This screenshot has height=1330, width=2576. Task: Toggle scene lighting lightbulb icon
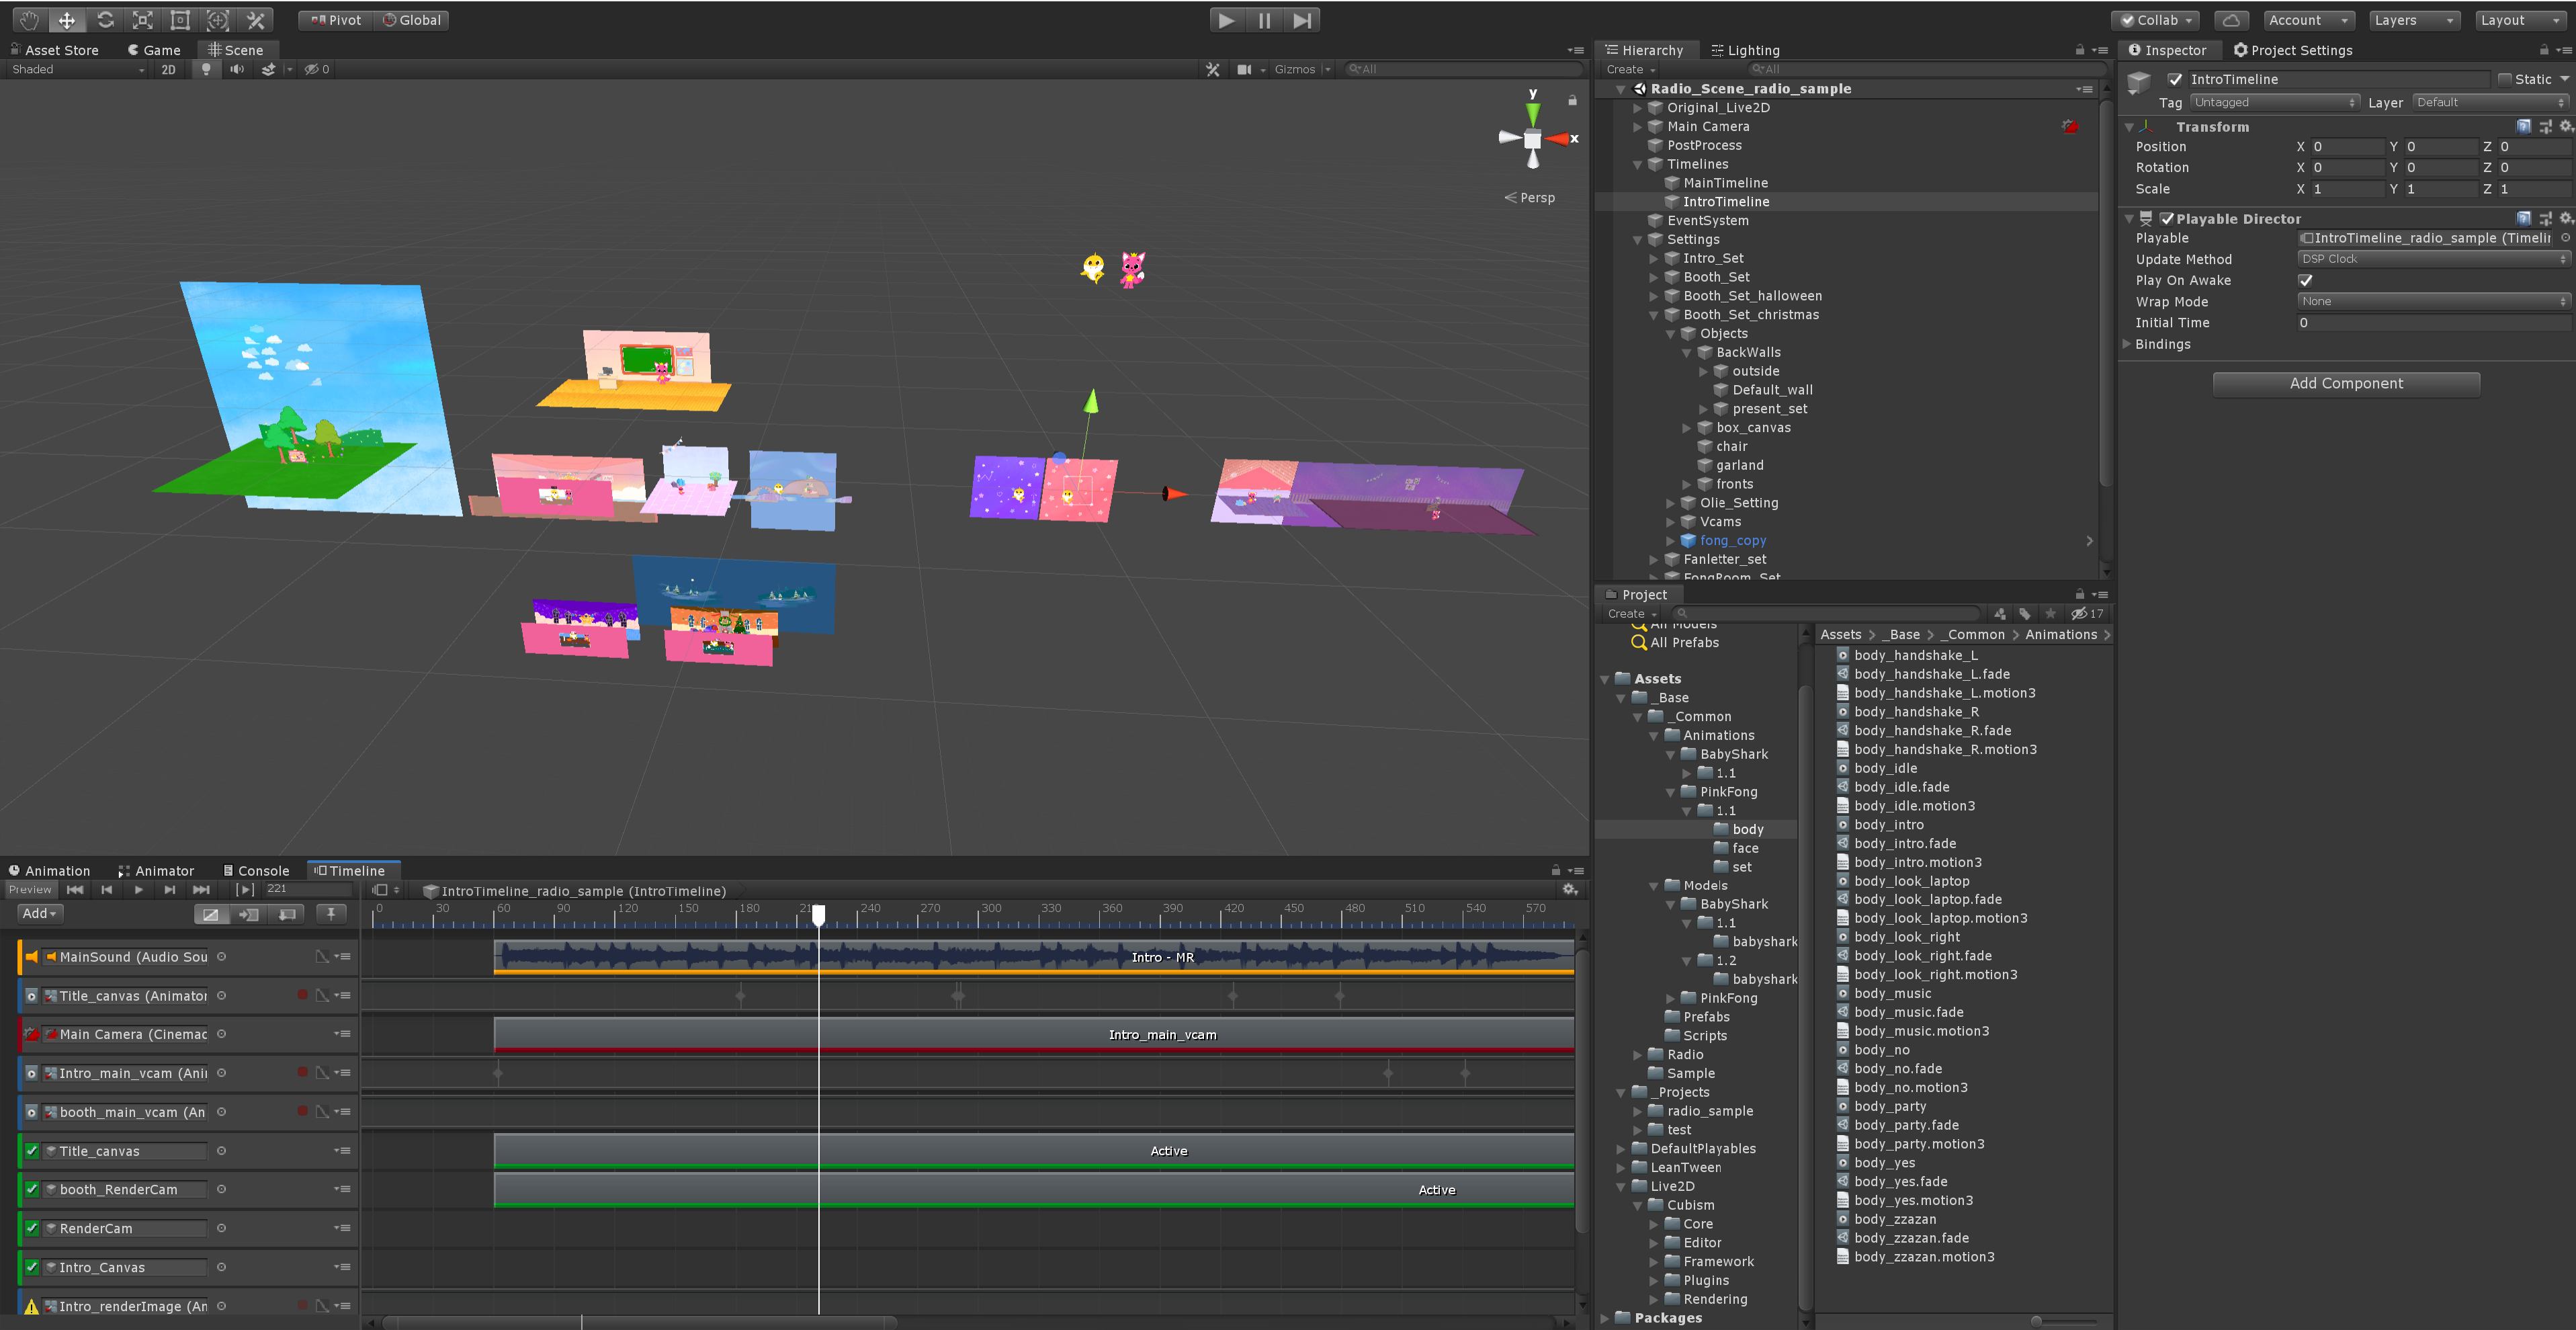pos(206,69)
